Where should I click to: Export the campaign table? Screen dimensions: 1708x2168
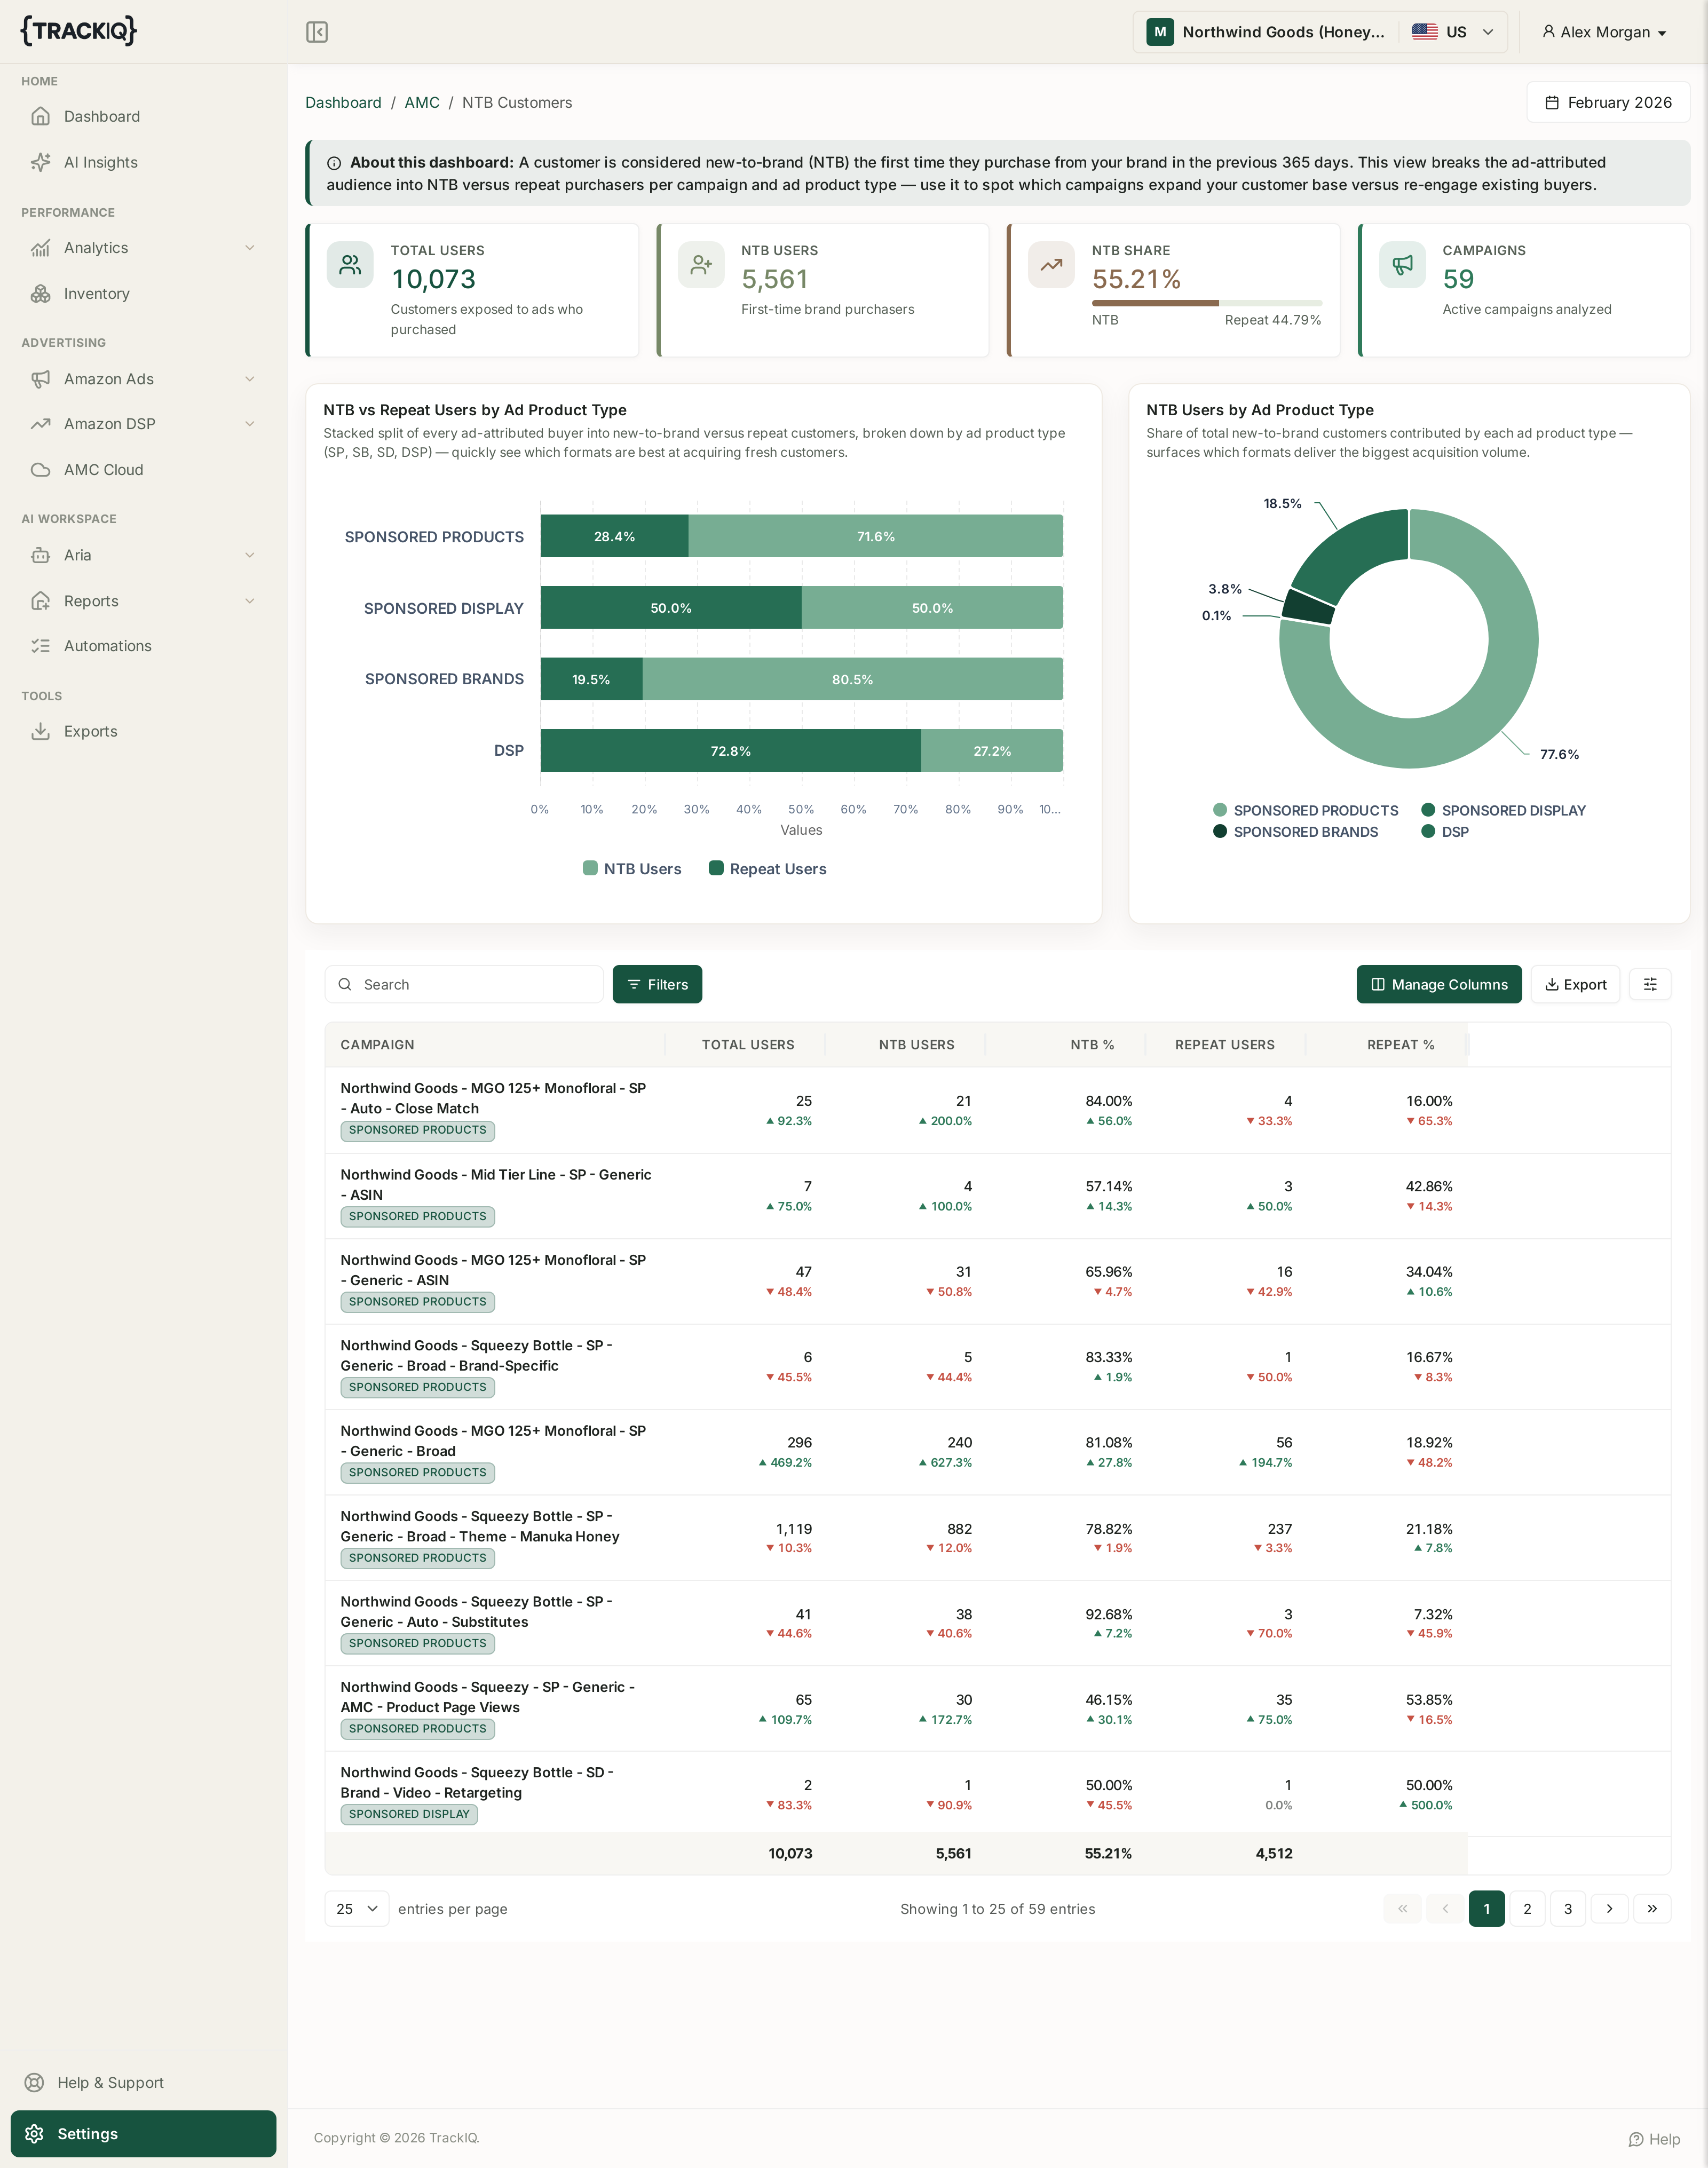point(1575,984)
